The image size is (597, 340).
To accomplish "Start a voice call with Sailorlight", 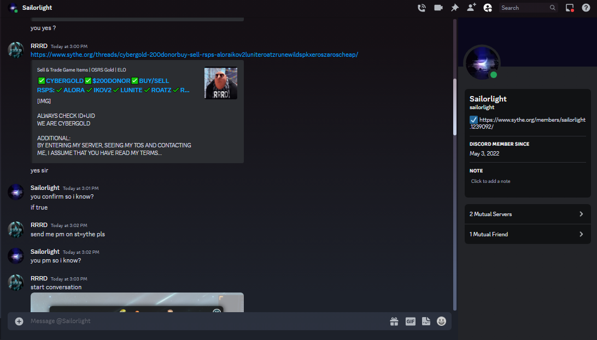I will point(422,8).
